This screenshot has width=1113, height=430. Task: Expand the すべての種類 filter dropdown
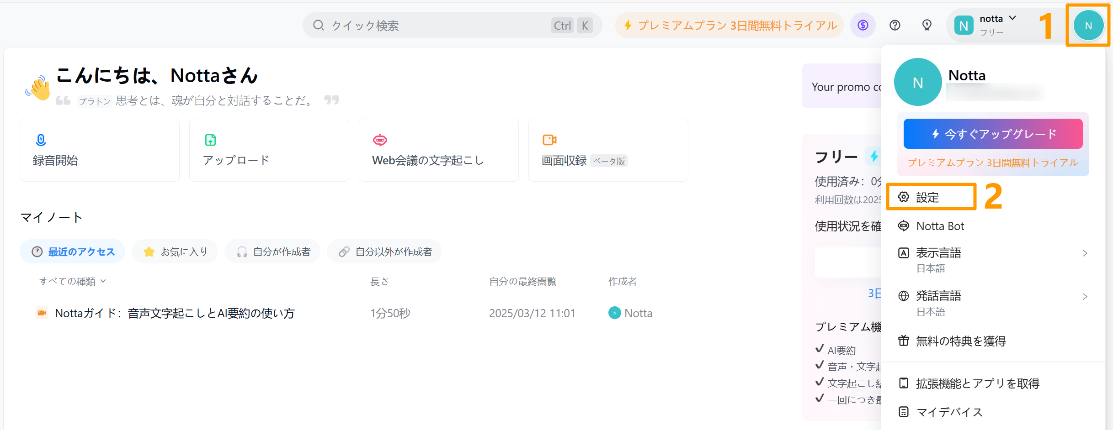click(73, 281)
